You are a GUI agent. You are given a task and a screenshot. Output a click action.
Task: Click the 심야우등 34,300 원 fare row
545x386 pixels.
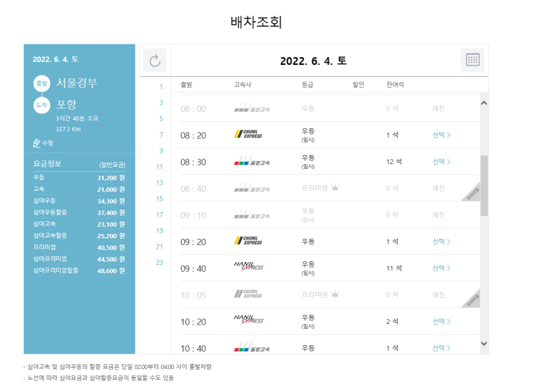click(79, 201)
